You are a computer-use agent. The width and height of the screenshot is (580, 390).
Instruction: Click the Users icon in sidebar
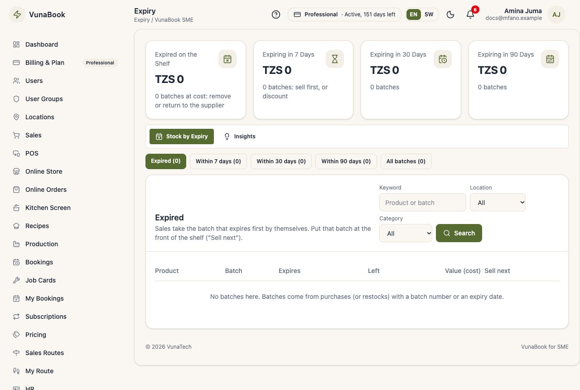[16, 81]
